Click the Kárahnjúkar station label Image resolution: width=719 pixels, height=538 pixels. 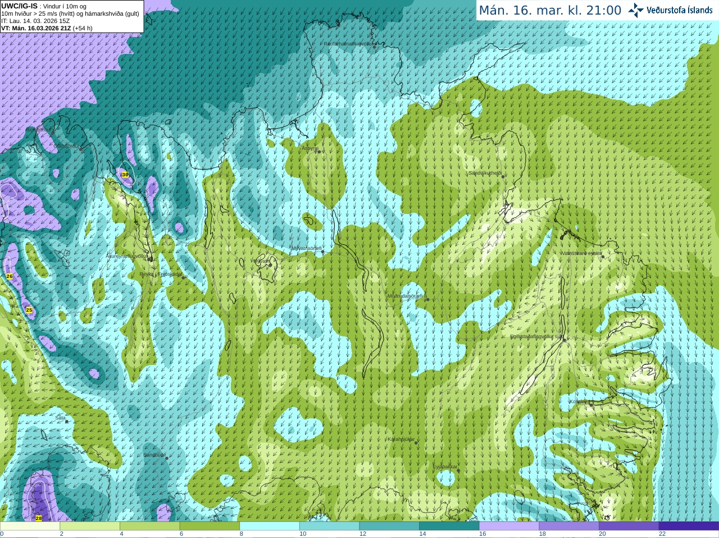click(x=401, y=439)
